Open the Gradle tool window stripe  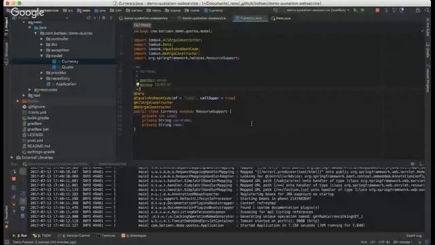428,50
